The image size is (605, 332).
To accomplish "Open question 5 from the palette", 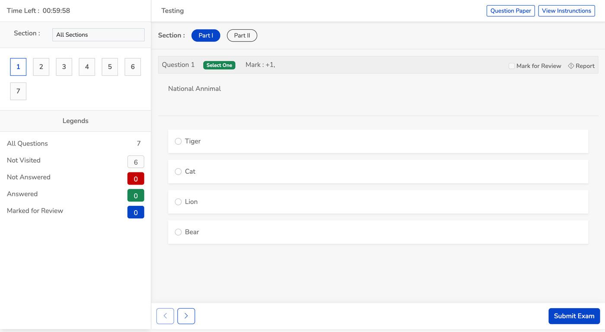I will (x=110, y=67).
